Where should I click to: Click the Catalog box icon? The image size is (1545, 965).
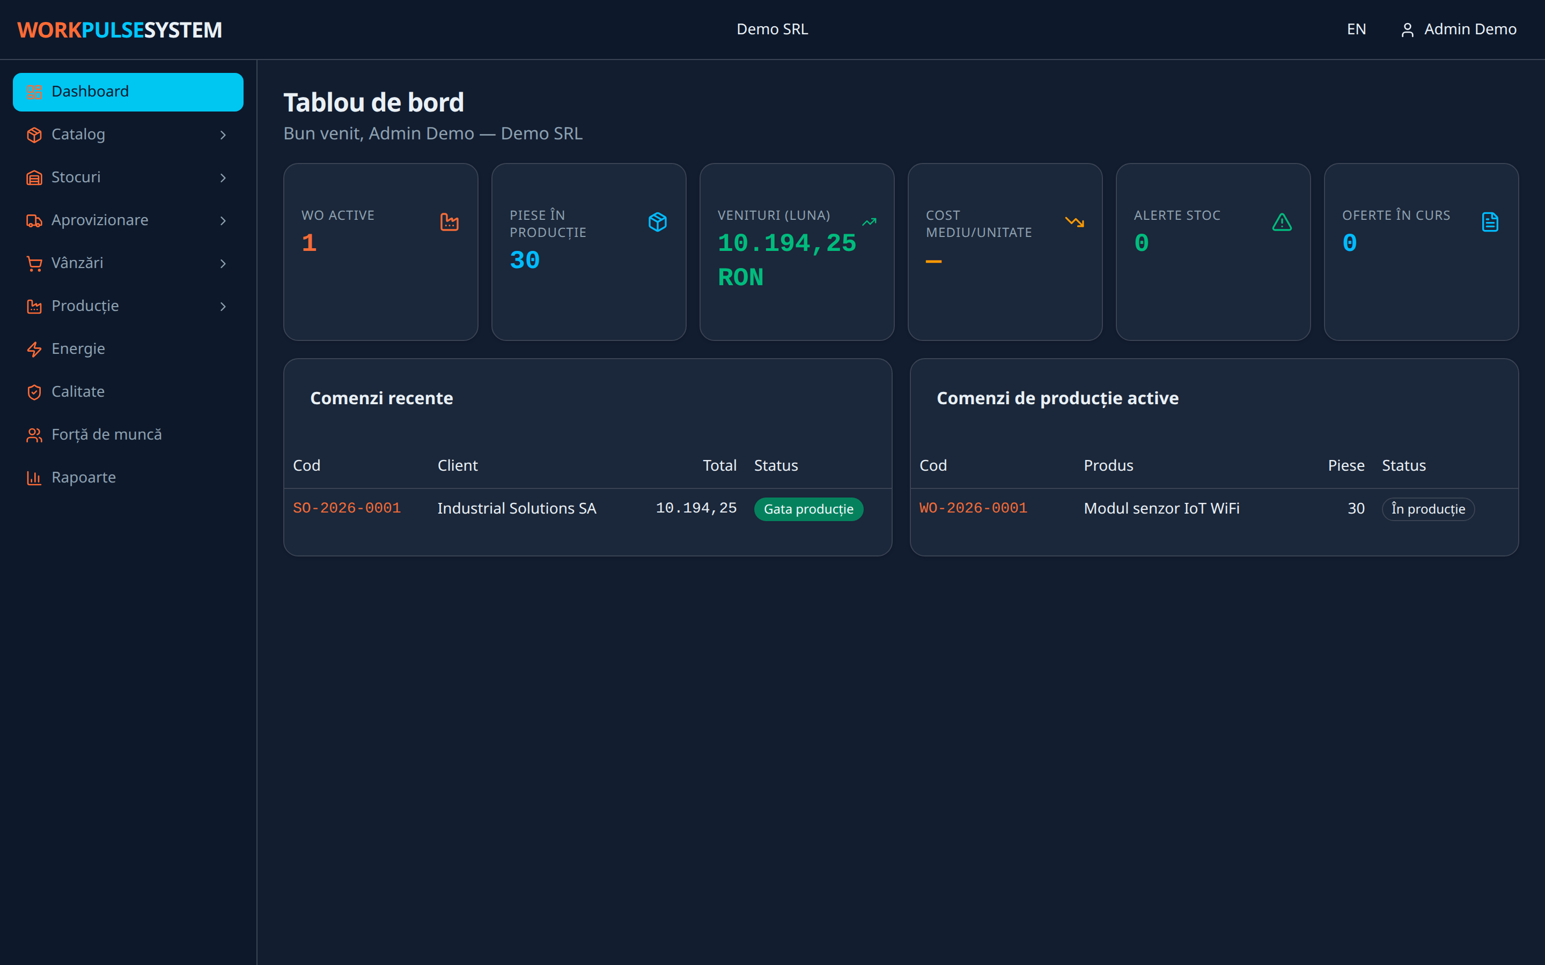pos(34,135)
